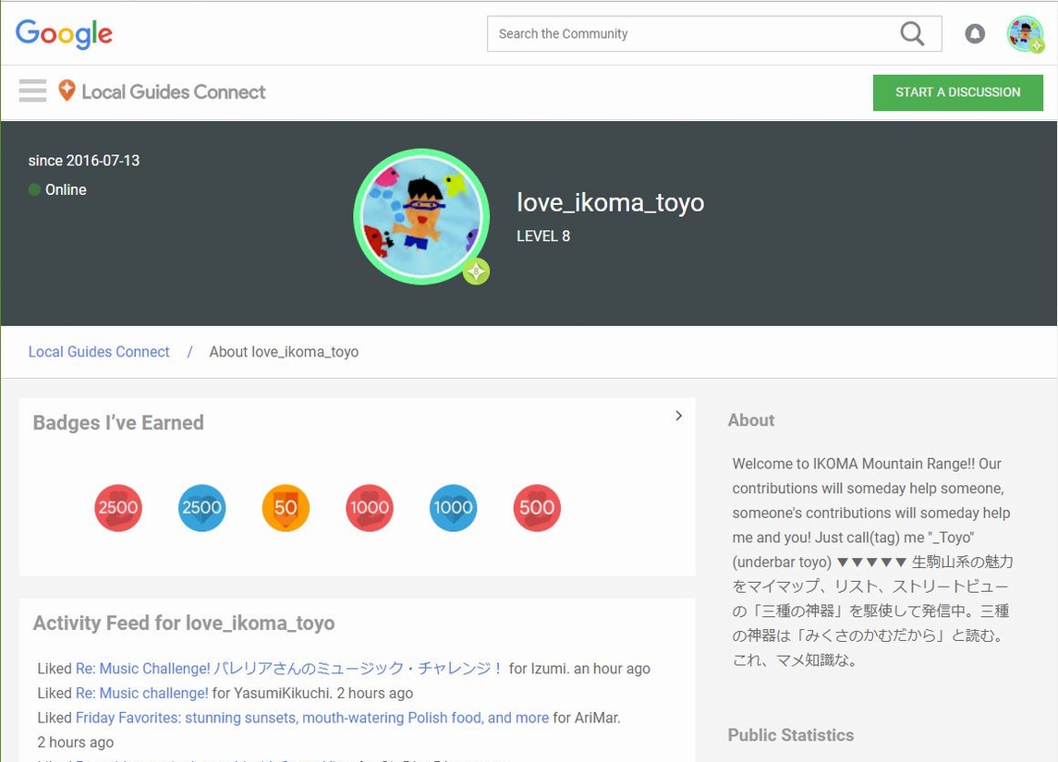Viewport: 1058px width, 762px height.
Task: Click the Activity Feed for love_ikoma_toyo heading
Action: 184,623
